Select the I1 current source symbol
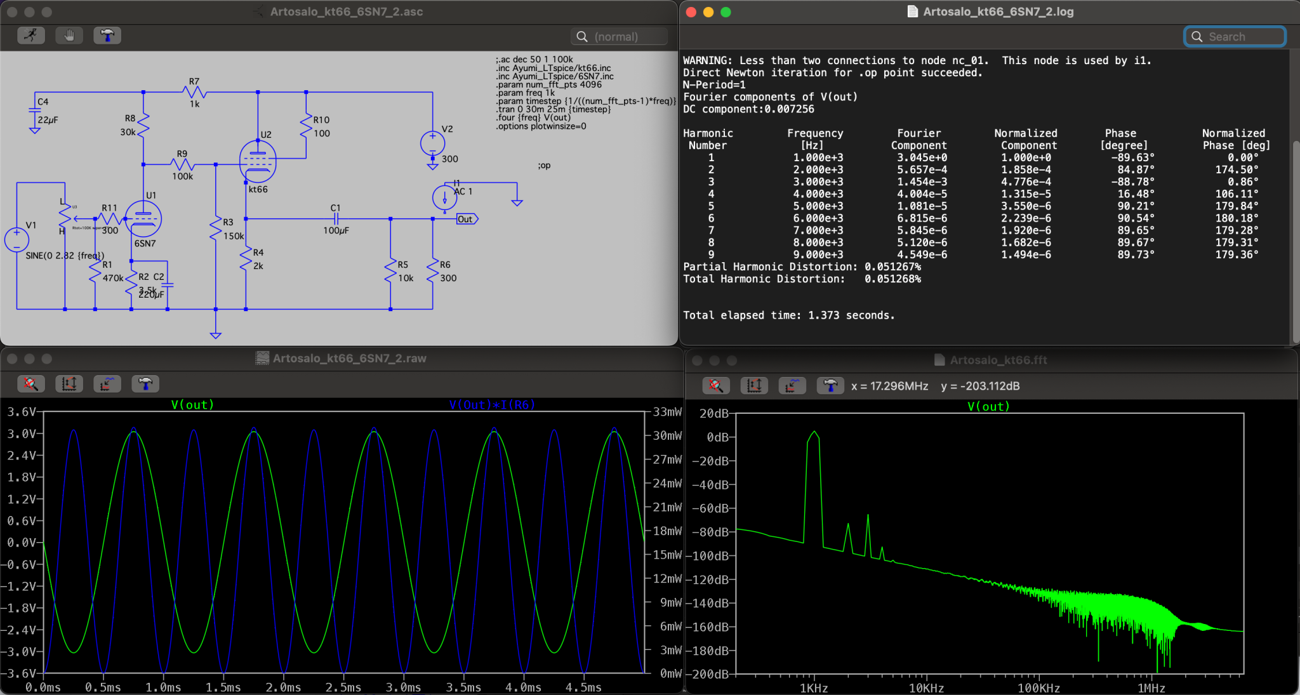Image resolution: width=1300 pixels, height=695 pixels. (444, 197)
